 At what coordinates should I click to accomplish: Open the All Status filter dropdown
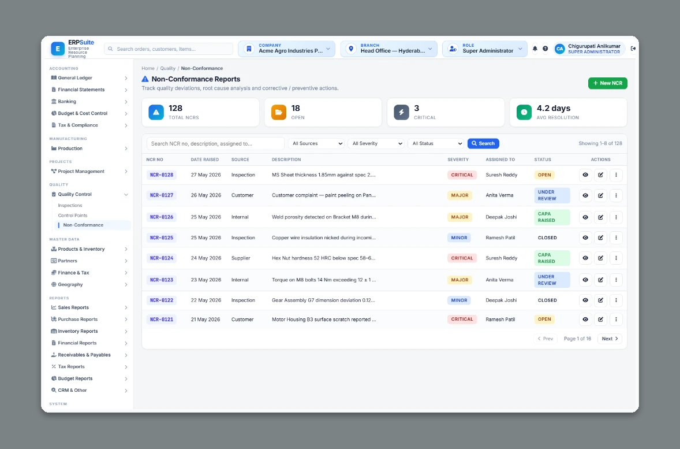click(x=436, y=143)
